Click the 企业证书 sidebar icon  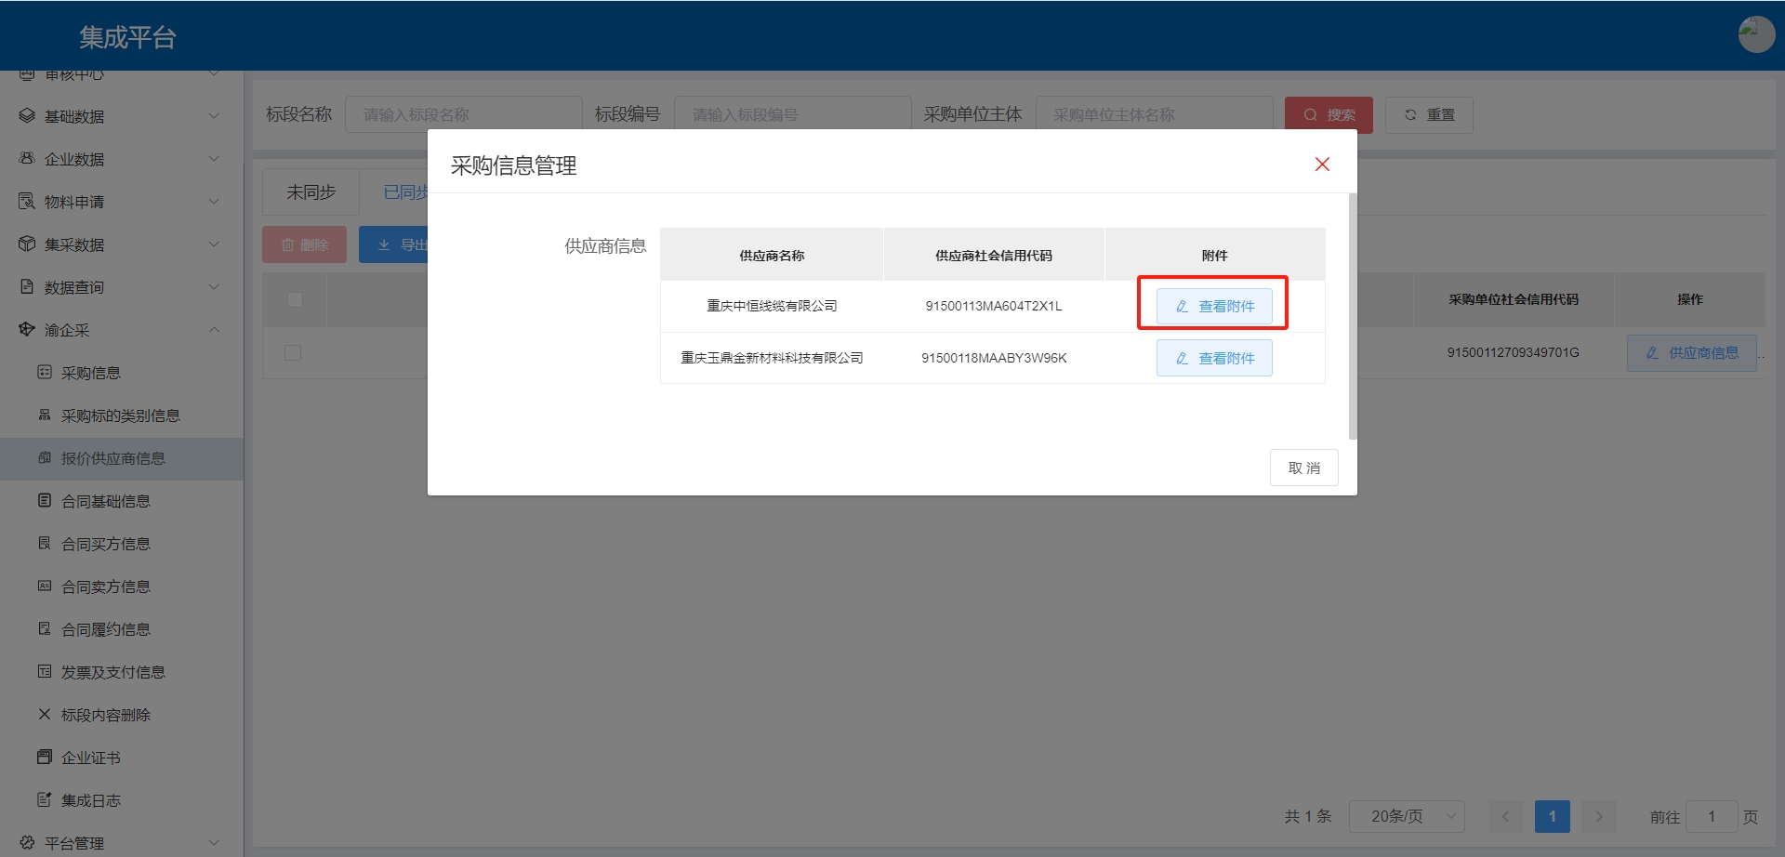coord(45,757)
